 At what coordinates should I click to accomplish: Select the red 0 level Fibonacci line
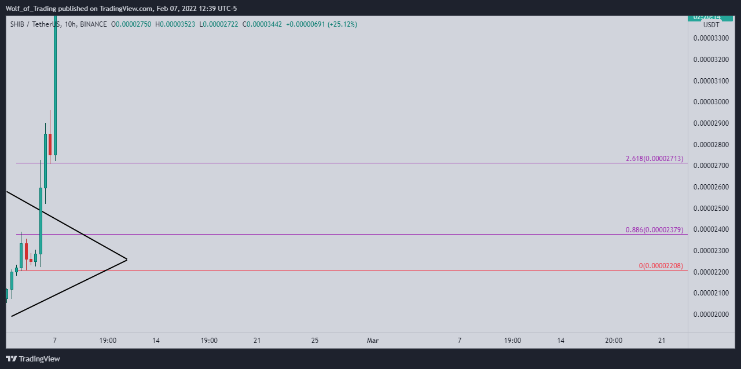point(352,271)
